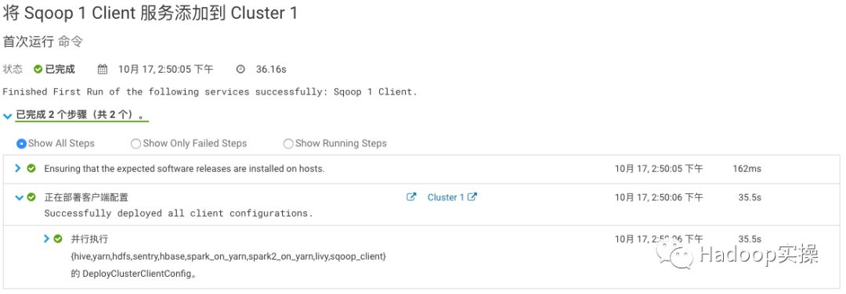Click the green completed status checkmark icon
This screenshot has width=846, height=294.
pyautogui.click(x=38, y=70)
